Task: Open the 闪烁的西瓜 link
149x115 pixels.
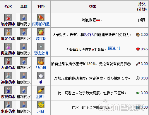Action: pyautogui.click(x=41, y=24)
